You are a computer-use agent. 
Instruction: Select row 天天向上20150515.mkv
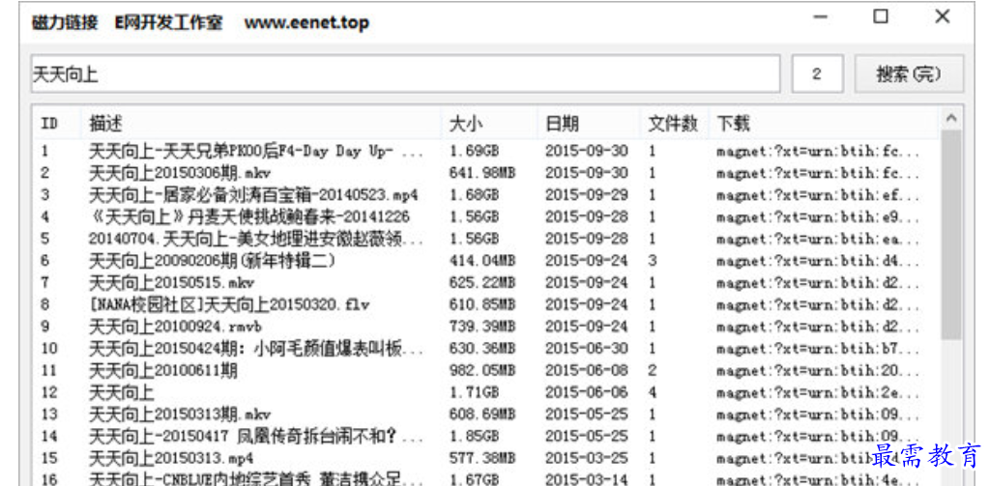click(487, 282)
